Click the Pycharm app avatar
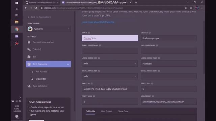The height and width of the screenshot is (121, 216). tap(30, 29)
